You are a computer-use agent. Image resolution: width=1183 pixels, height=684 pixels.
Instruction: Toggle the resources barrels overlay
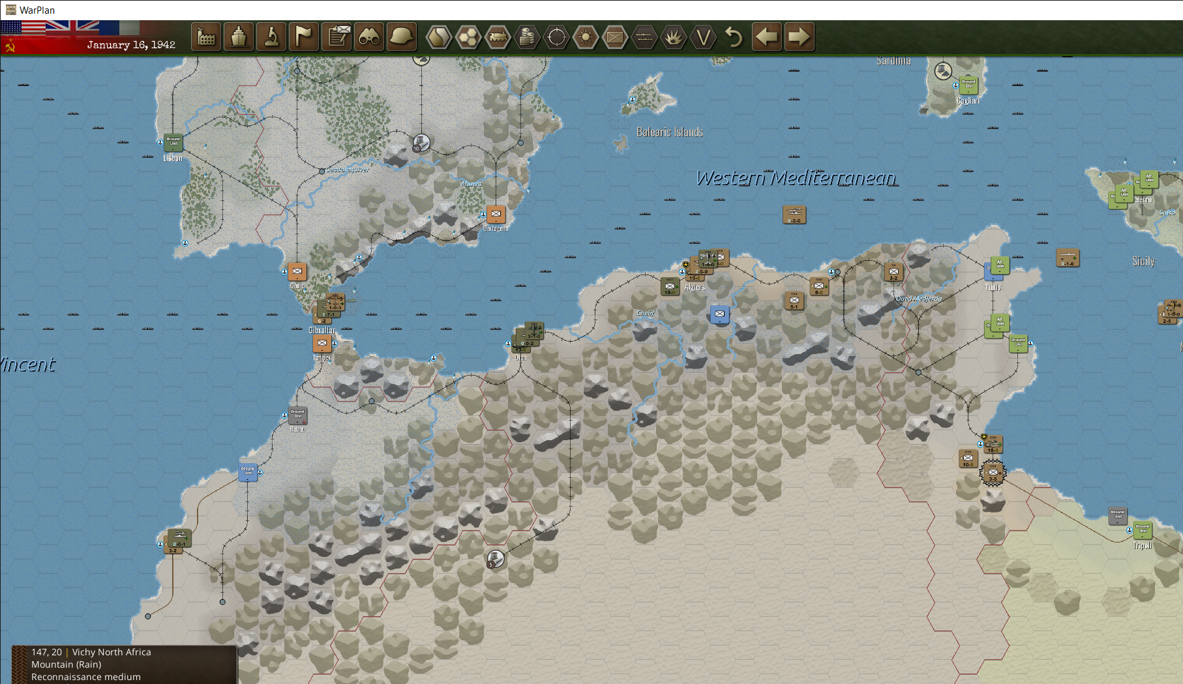point(527,37)
